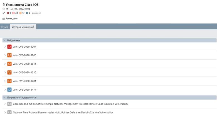The height and width of the screenshot is (114, 217).
Task: Collapse the Исправленные/удаленные section
Action: click(x=4, y=98)
